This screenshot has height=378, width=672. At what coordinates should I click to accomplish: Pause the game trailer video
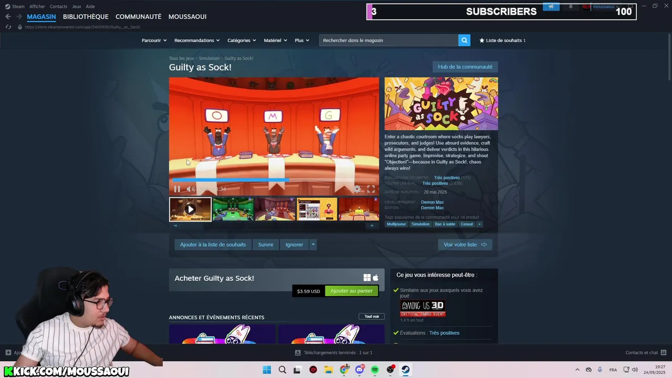click(177, 189)
